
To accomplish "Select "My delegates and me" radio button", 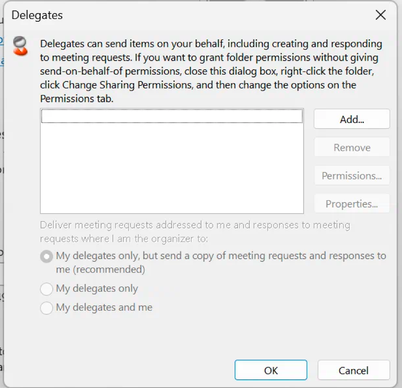I will pos(47,308).
